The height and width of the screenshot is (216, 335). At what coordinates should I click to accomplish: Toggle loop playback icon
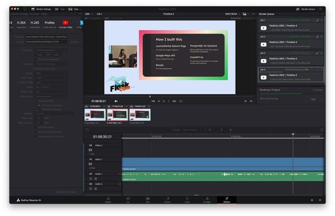pos(181,101)
